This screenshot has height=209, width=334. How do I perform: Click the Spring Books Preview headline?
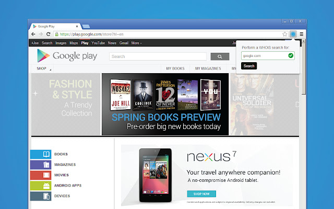click(166, 117)
